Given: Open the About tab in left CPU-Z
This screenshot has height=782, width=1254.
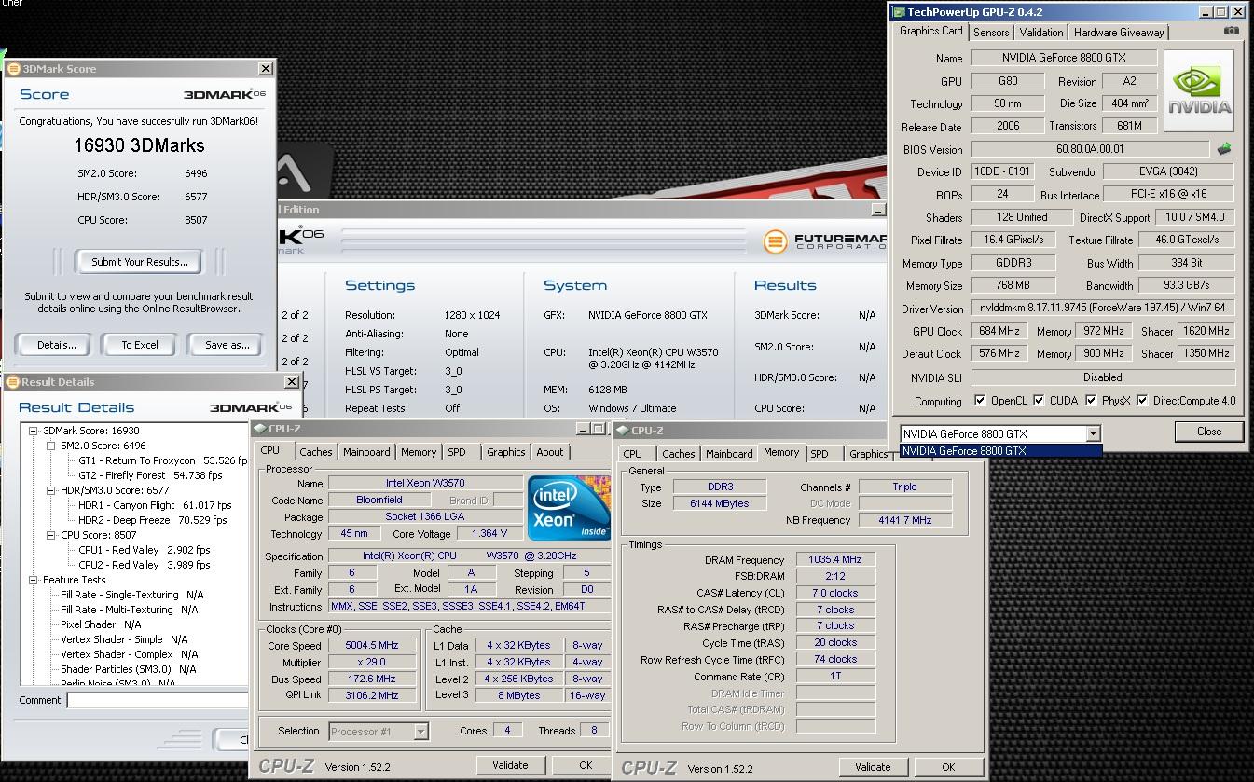Looking at the screenshot, I should pyautogui.click(x=549, y=452).
